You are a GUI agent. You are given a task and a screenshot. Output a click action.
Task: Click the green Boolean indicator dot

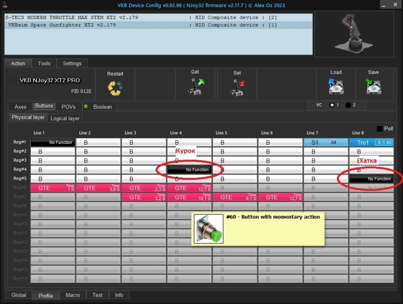click(x=86, y=107)
